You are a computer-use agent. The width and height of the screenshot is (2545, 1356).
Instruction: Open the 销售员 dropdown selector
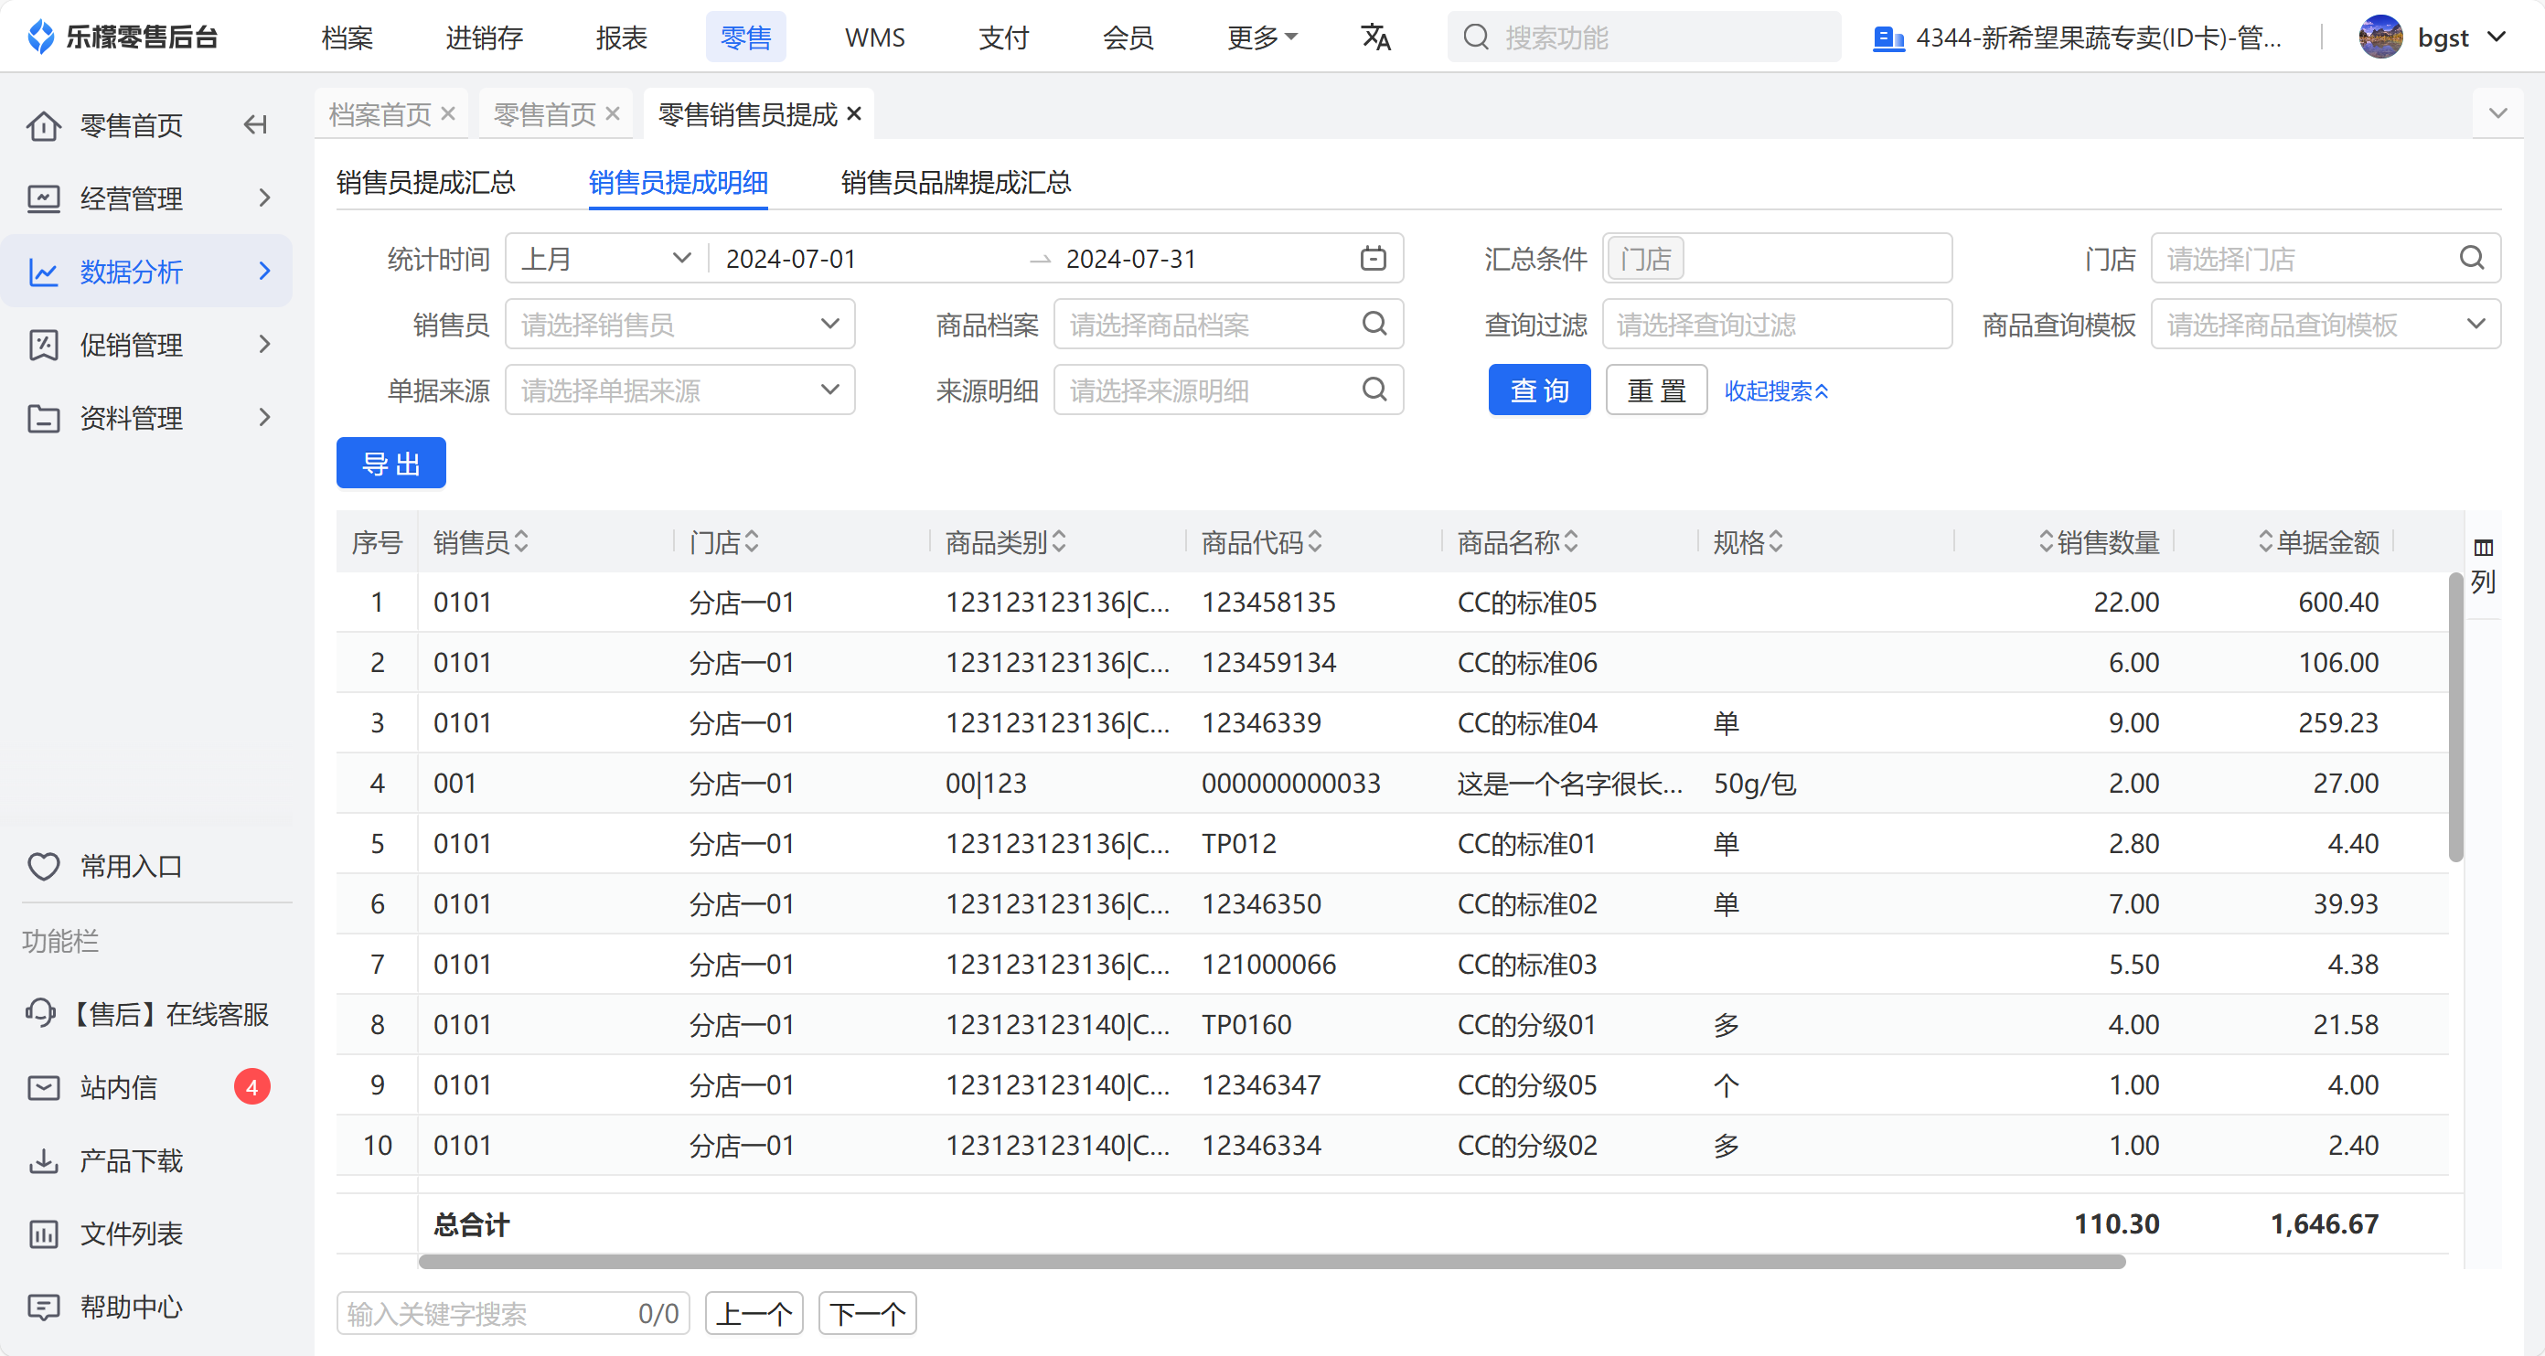tap(679, 324)
